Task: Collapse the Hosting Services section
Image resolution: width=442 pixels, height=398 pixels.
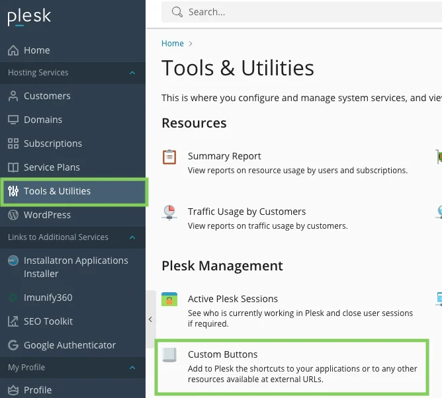Action: (x=132, y=73)
